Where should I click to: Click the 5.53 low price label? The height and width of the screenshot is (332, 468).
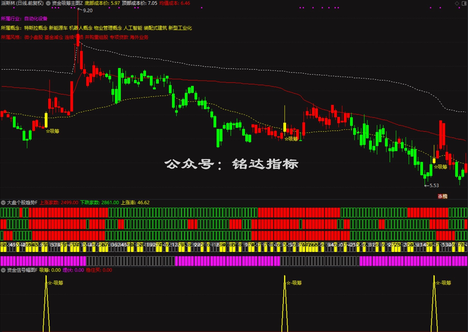(434, 185)
